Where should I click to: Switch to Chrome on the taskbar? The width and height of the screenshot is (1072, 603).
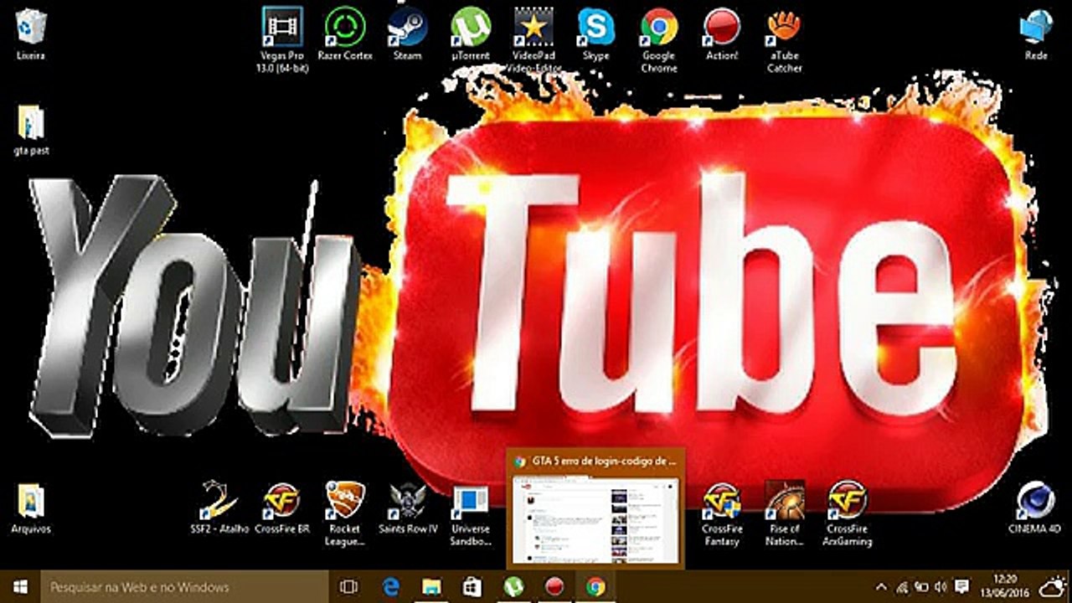click(595, 586)
